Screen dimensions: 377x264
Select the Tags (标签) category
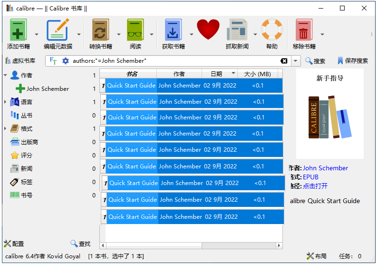(27, 182)
